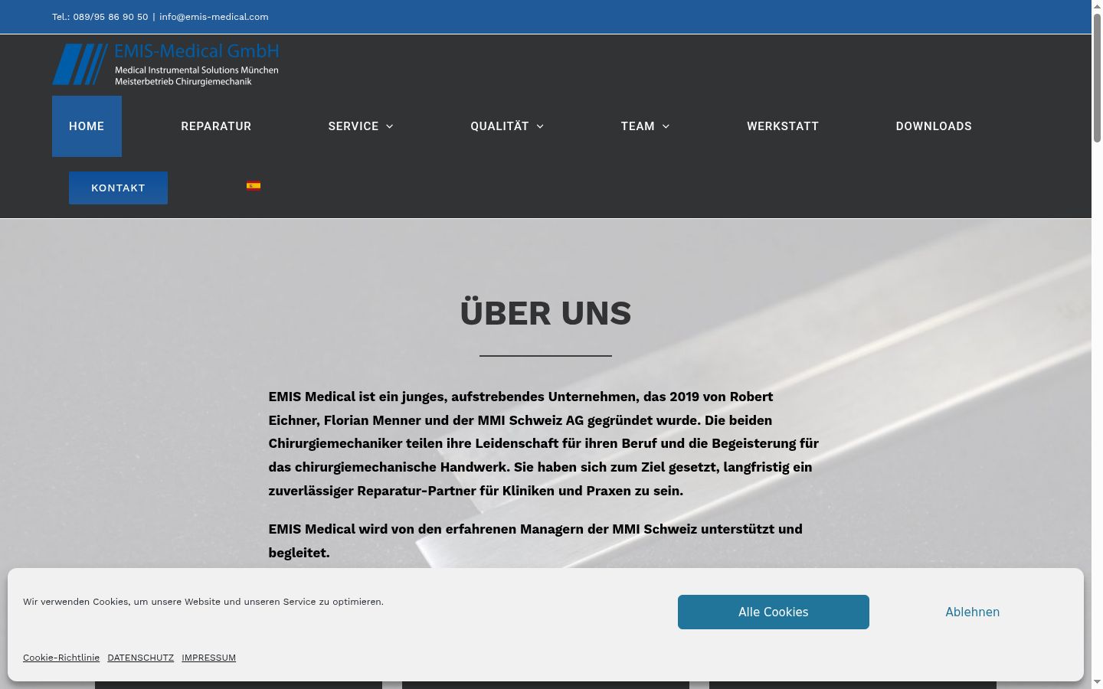Click the EMIS-Medical GmbH logo
The image size is (1103, 689).
click(165, 64)
